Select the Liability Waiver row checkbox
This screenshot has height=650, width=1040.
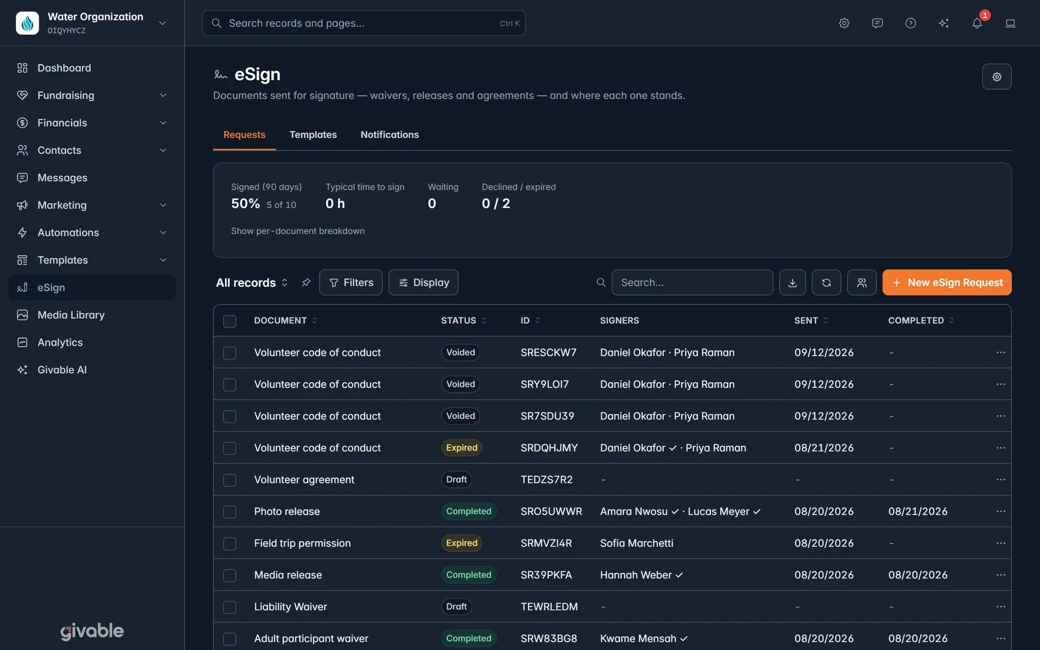pos(229,607)
